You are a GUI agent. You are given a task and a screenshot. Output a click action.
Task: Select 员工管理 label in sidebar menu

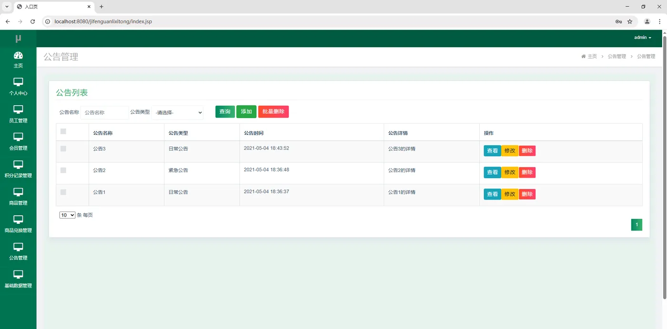coord(18,120)
